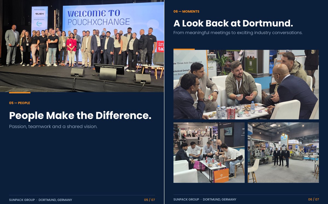Click 'Passion, teamwork and a shared vision.' subtitle
328x204 pixels.
(x=53, y=127)
